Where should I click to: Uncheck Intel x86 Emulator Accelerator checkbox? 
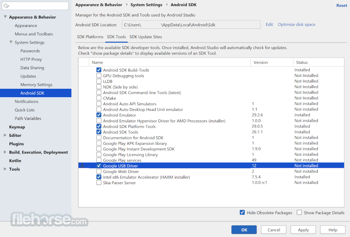(99, 177)
